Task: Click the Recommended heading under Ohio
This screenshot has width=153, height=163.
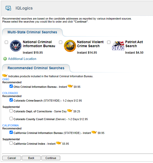Action: point(12,82)
